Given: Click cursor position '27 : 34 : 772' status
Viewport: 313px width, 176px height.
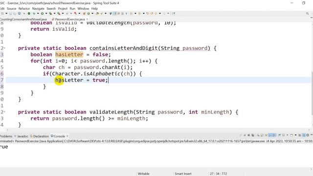Looking at the screenshot, I should [219, 174].
